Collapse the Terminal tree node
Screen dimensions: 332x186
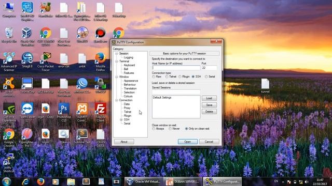pyautogui.click(x=116, y=61)
